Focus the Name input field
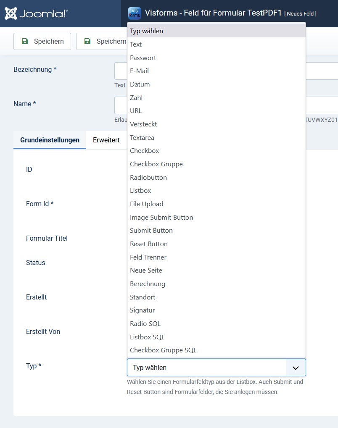This screenshot has width=338, height=428. tap(121, 105)
